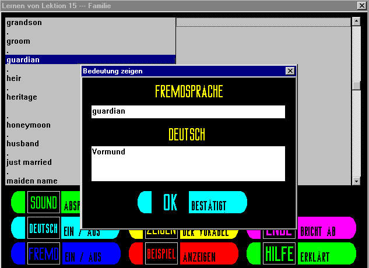Click the vertical scrollbar thumb
Viewport: 369px width, 268px height.
[x=356, y=85]
